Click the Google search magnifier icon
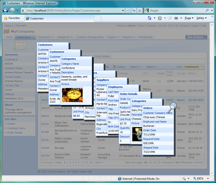This screenshot has width=216, height=183. coord(207,10)
